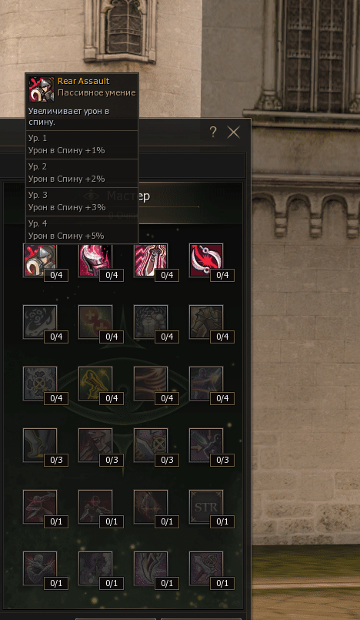Select the armored torso skill icon

pyautogui.click(x=151, y=321)
